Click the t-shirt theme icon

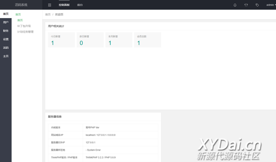pyautogui.click(x=246, y=5)
